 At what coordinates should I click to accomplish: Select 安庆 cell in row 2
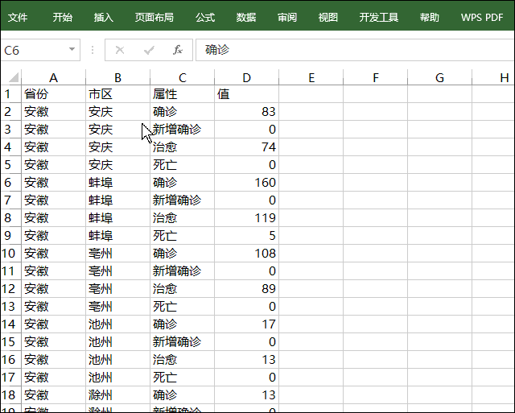(118, 112)
